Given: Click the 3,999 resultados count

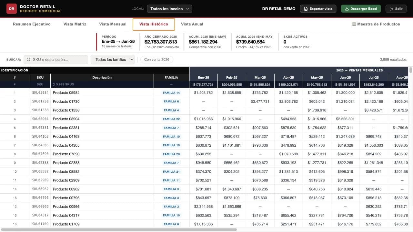Looking at the screenshot, I should point(393,60).
